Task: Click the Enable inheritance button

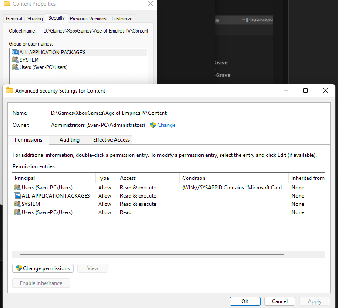Action: click(x=41, y=283)
